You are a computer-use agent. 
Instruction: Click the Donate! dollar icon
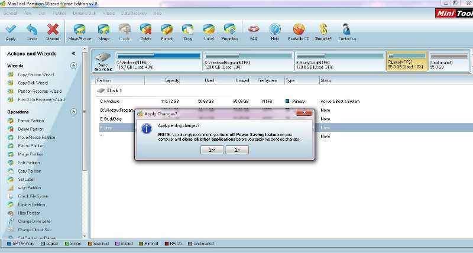tap(323, 29)
